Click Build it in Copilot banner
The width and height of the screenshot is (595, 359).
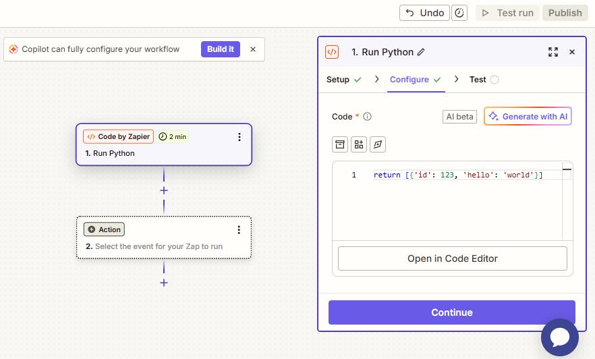pos(221,49)
